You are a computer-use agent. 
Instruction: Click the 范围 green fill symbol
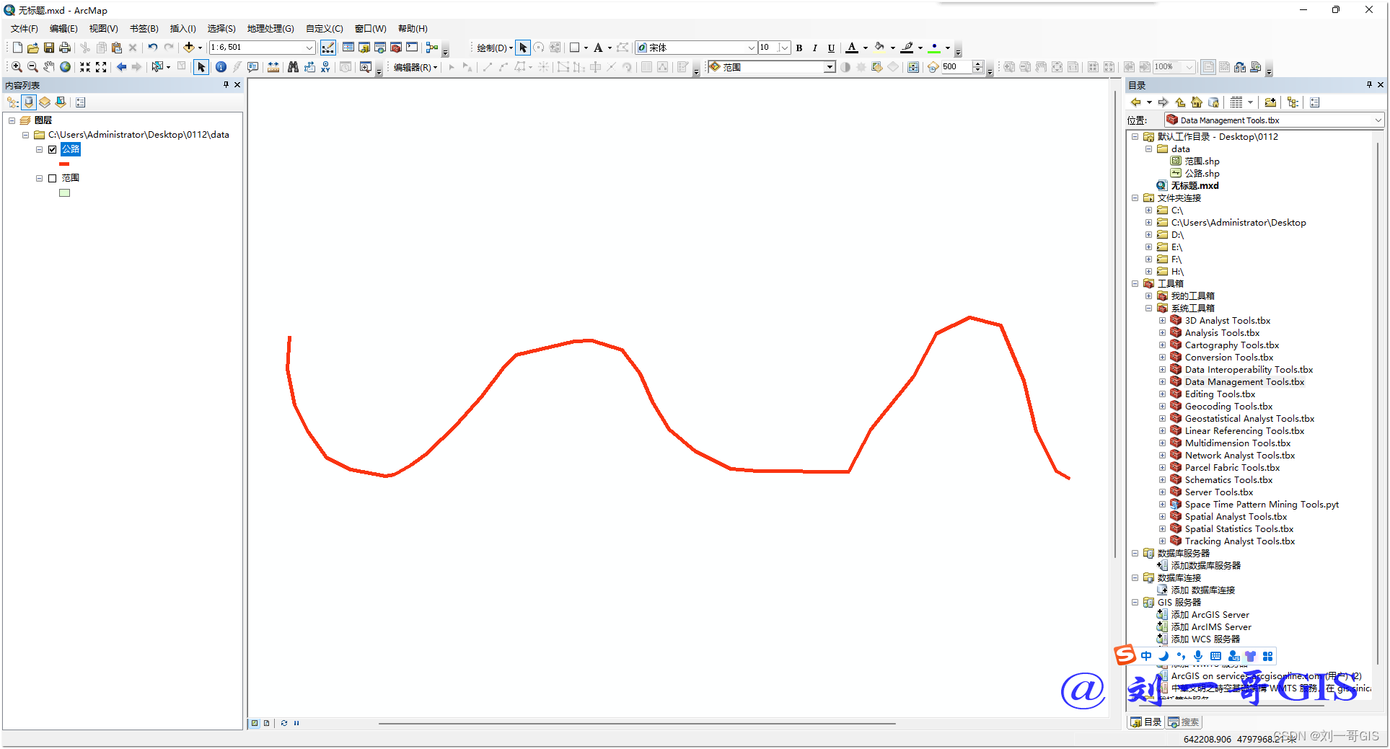click(x=64, y=192)
